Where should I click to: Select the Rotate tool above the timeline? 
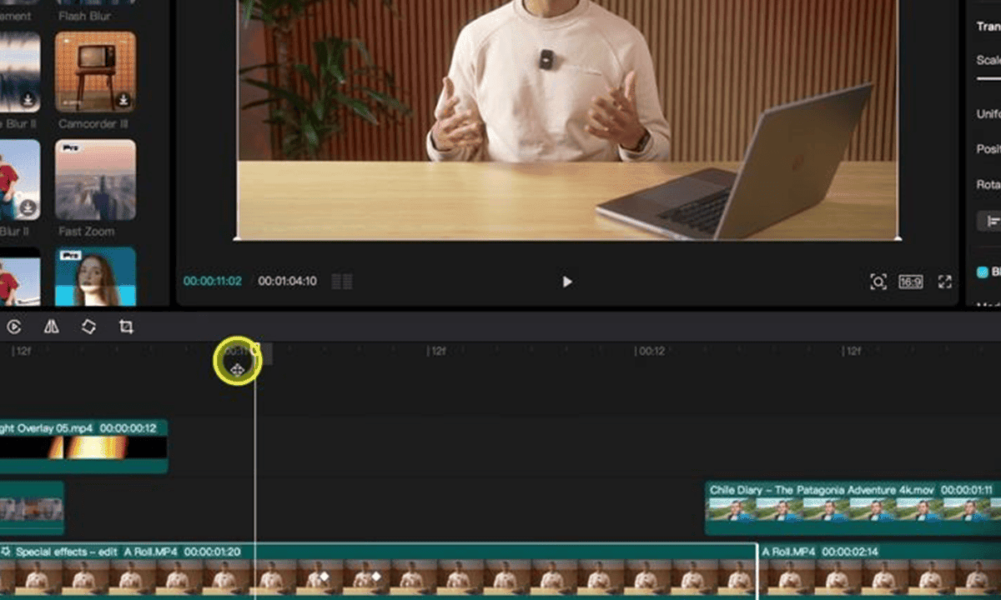point(88,327)
